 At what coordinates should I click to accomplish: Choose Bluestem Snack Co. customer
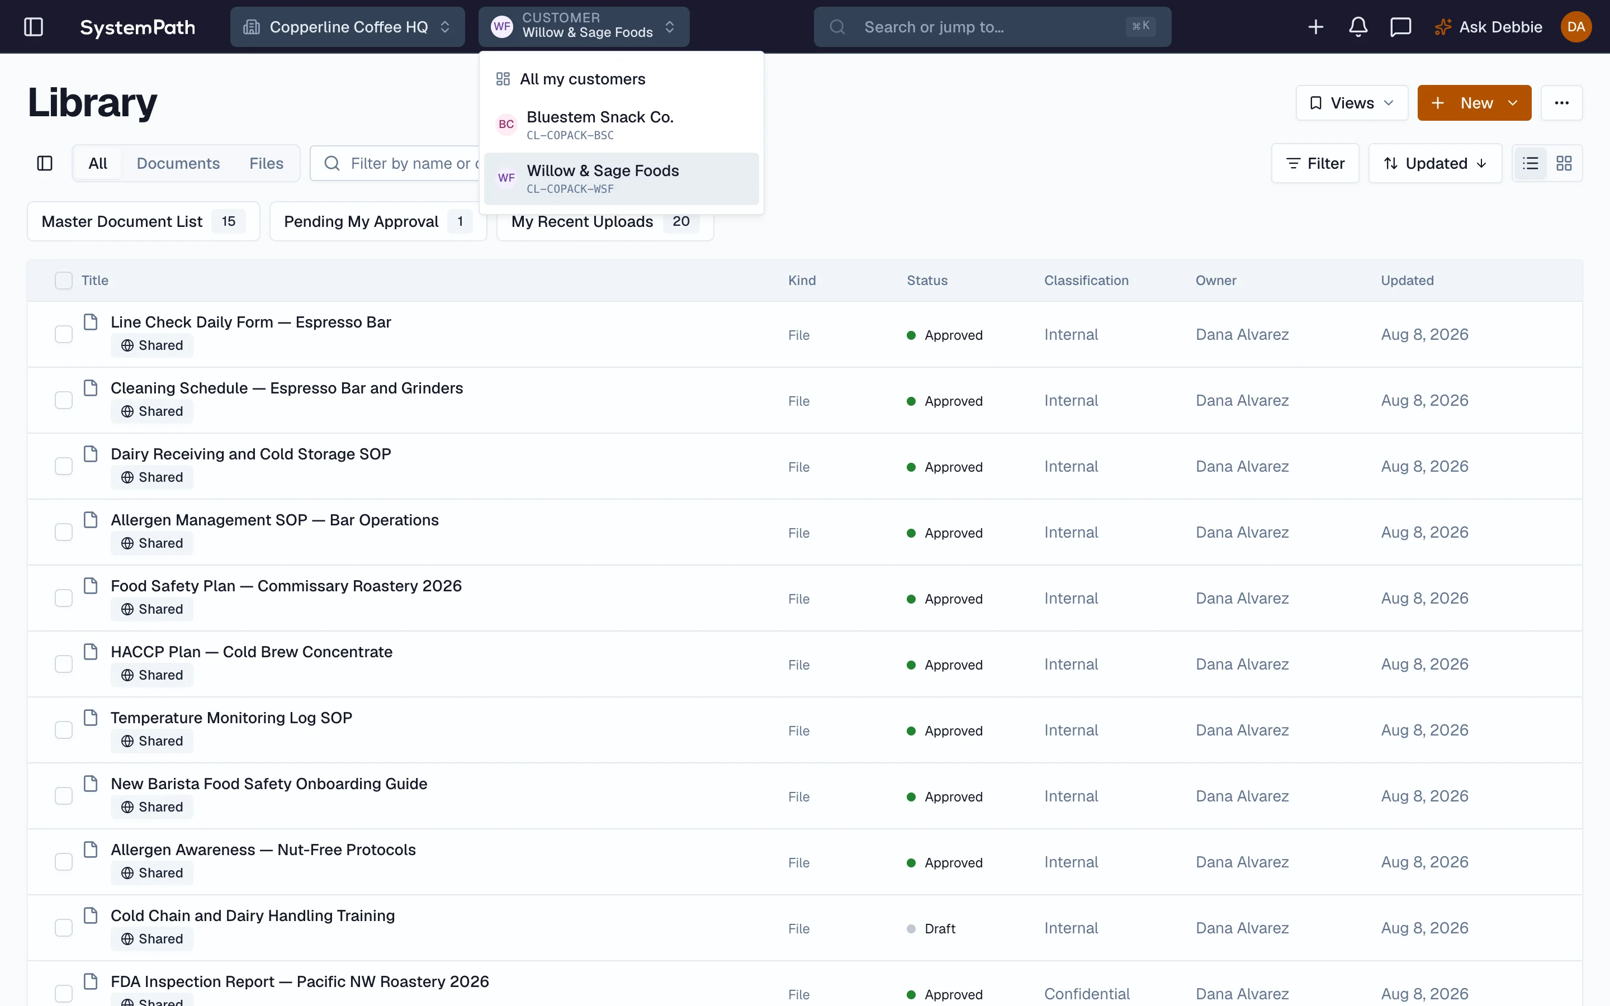(x=621, y=125)
